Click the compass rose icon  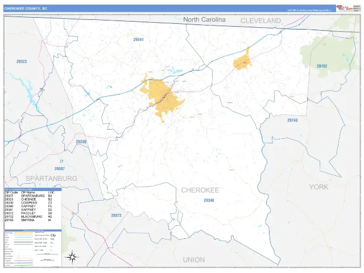(72, 257)
